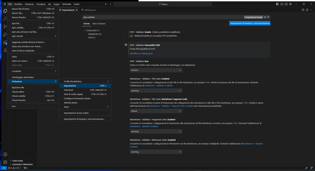
Task: Select Markdown (4) in settings tree
Action: click(95, 34)
